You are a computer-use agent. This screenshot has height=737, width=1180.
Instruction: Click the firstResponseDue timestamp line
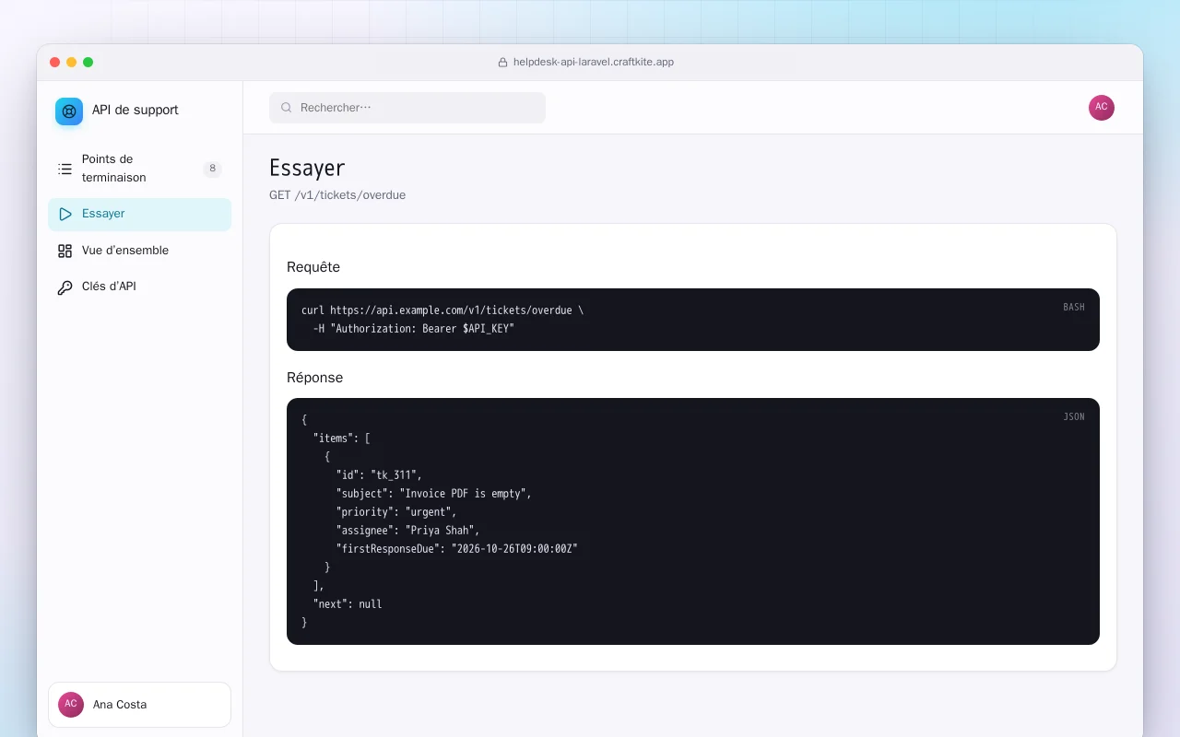point(456,549)
